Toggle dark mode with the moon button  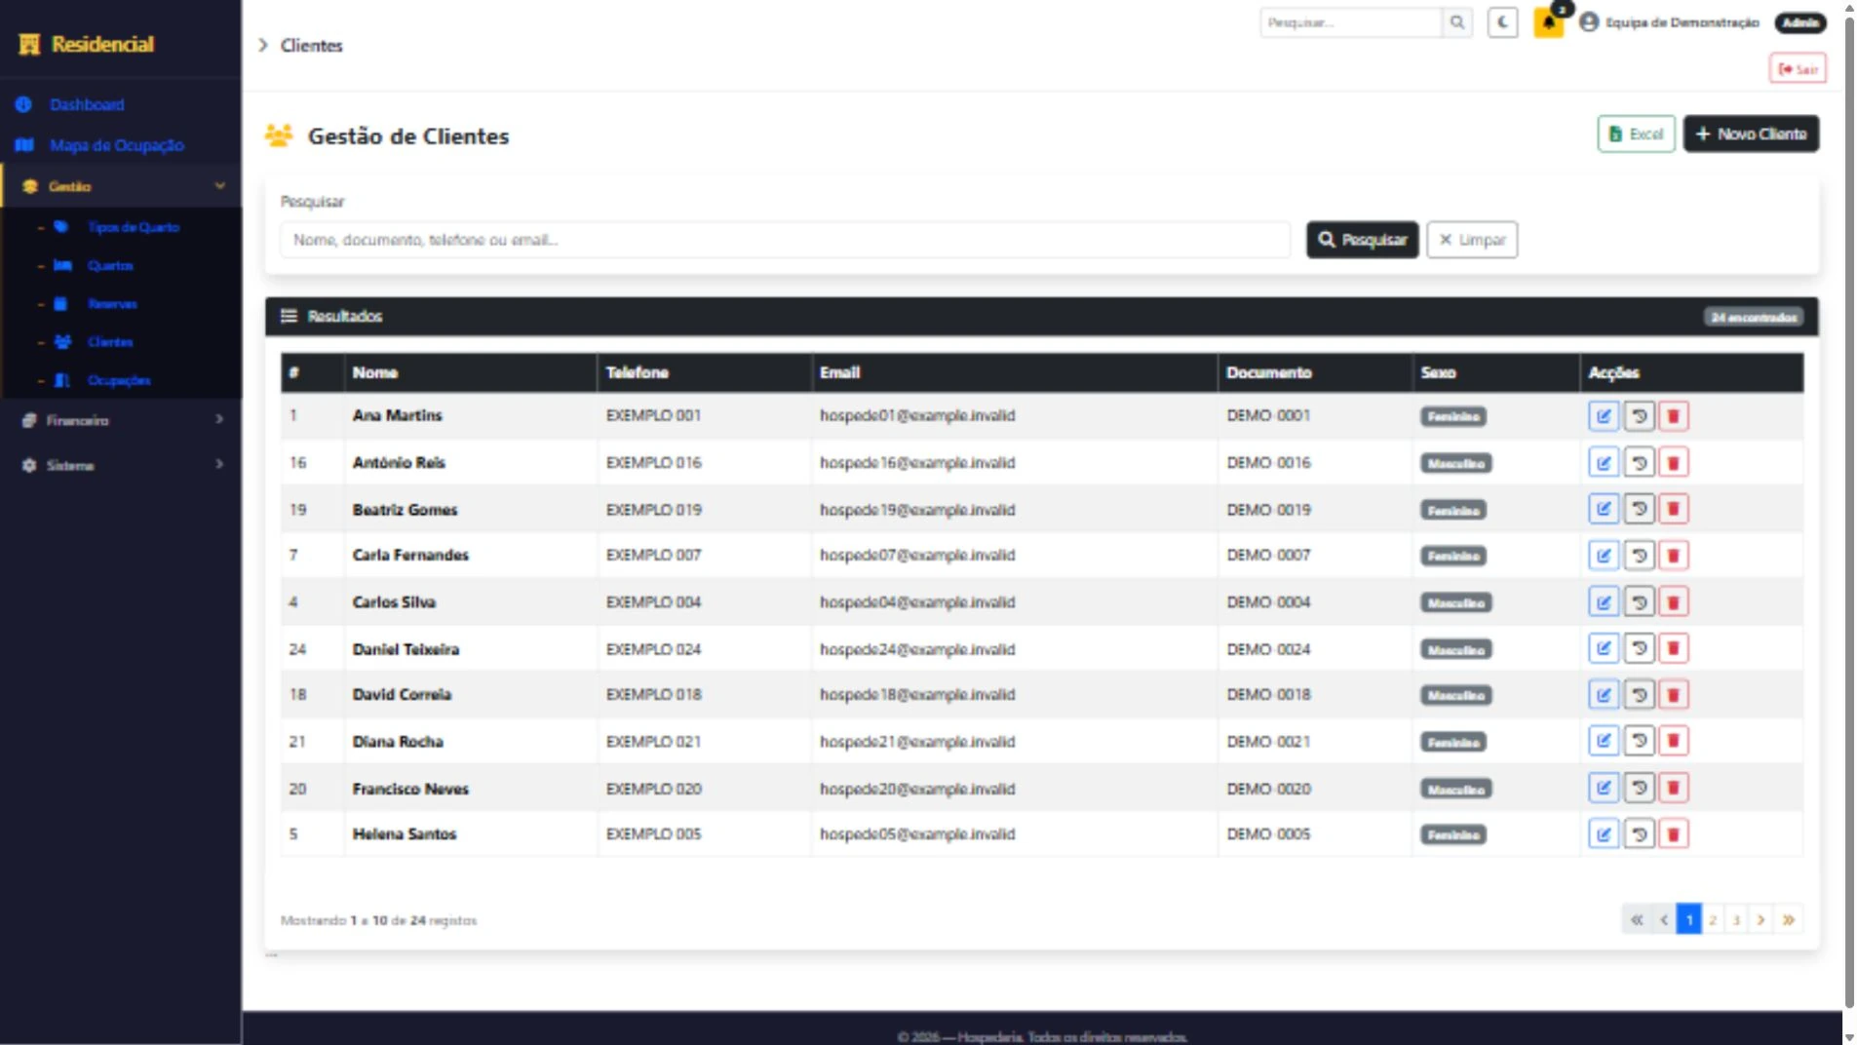[x=1502, y=22]
